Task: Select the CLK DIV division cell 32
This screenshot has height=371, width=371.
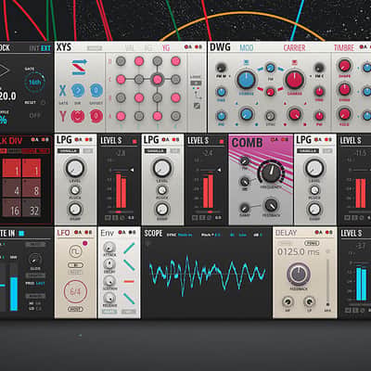Action: click(32, 208)
